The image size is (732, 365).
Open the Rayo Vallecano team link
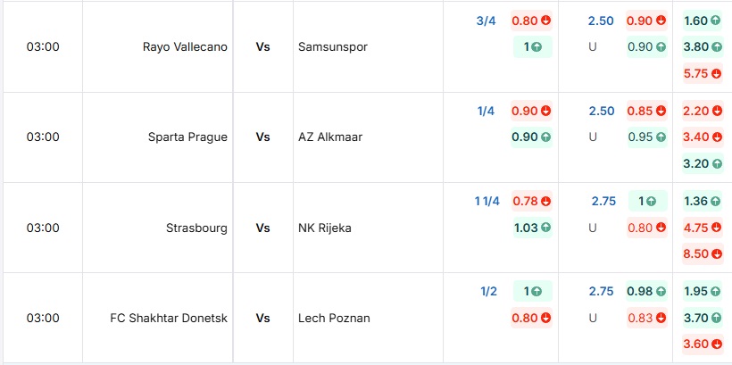click(185, 47)
